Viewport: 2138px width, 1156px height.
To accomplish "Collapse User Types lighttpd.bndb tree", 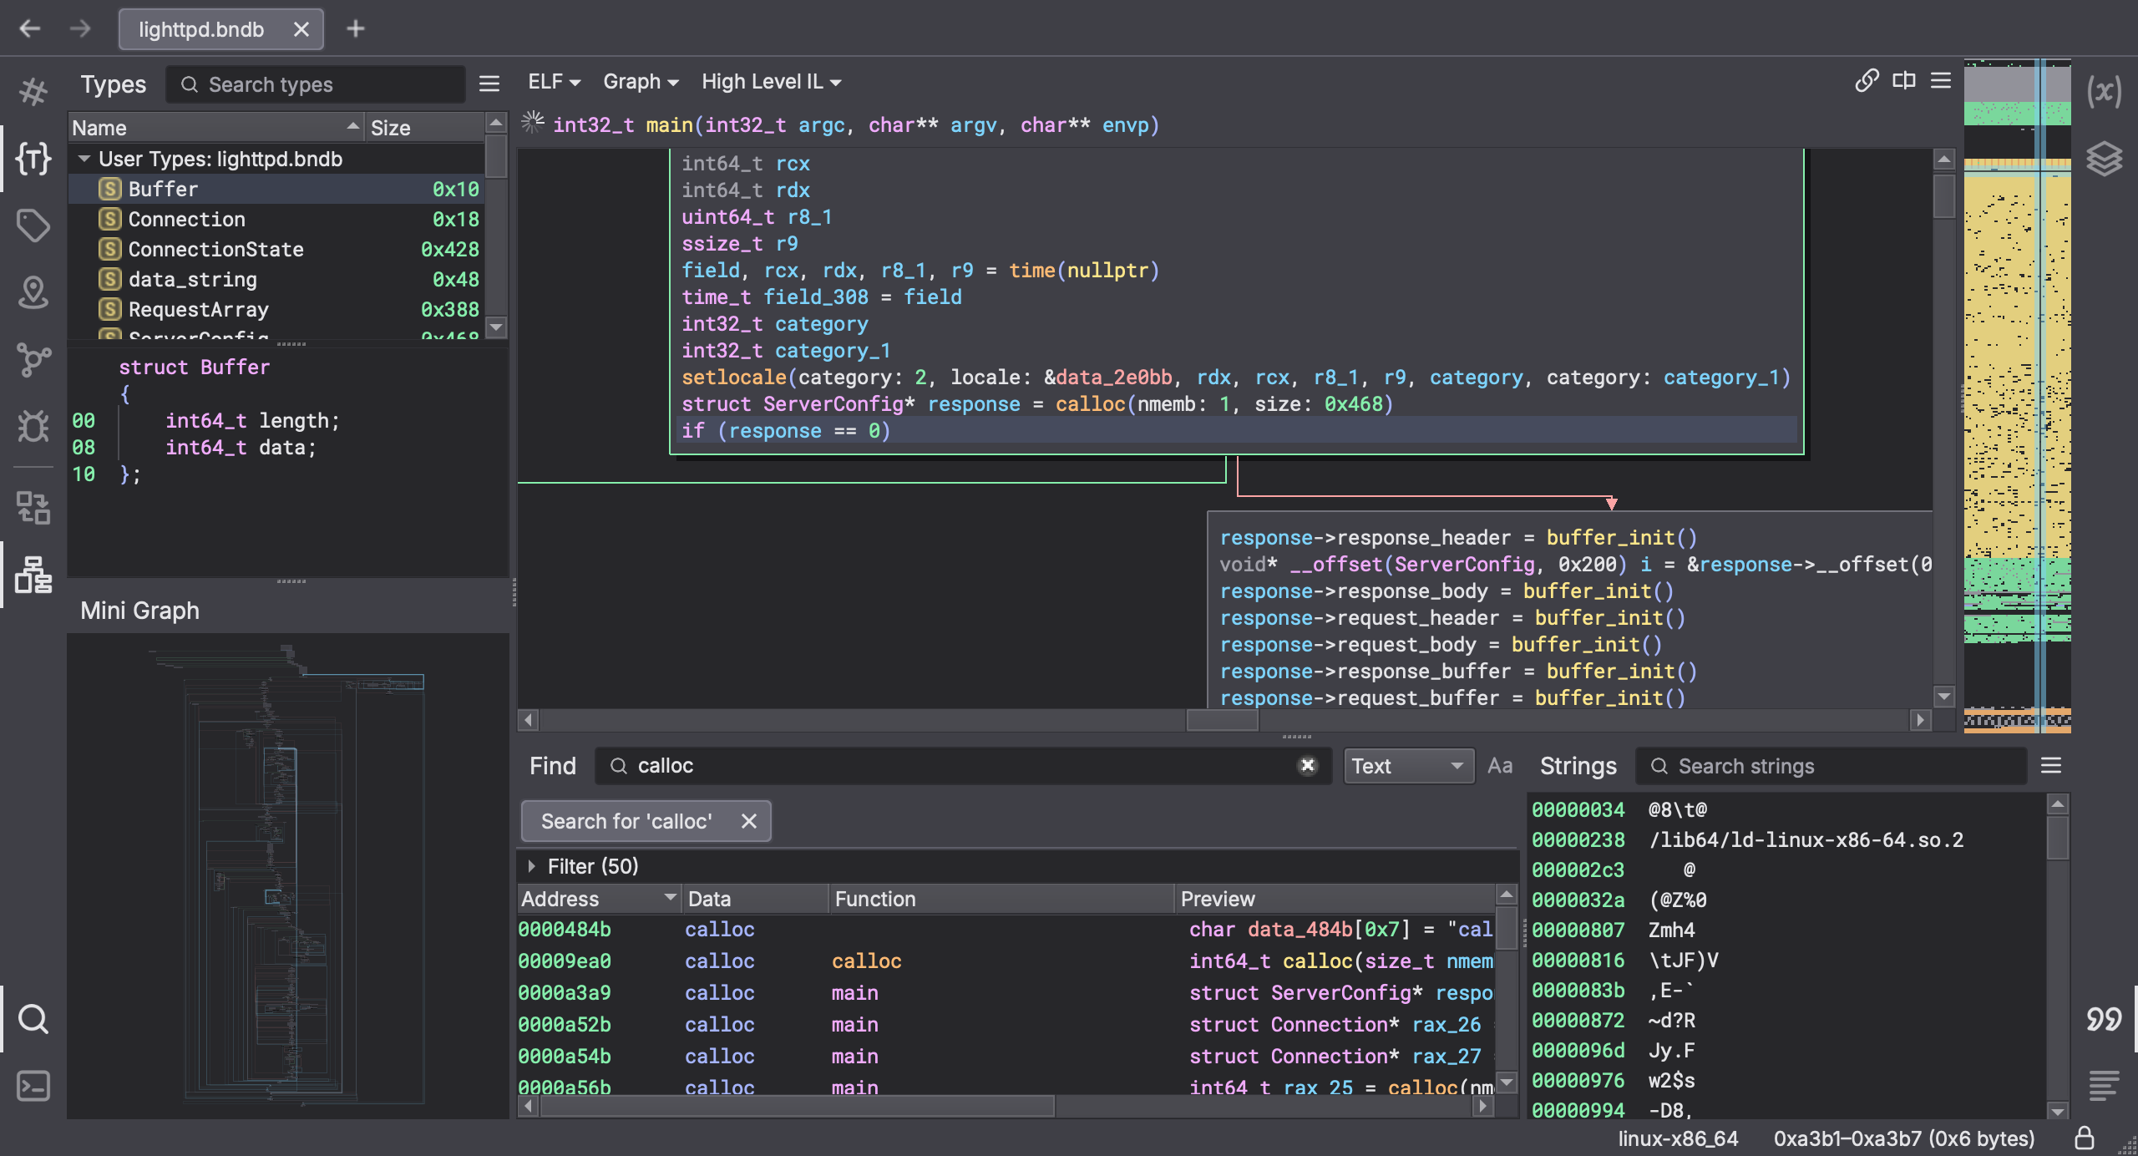I will pos(84,159).
